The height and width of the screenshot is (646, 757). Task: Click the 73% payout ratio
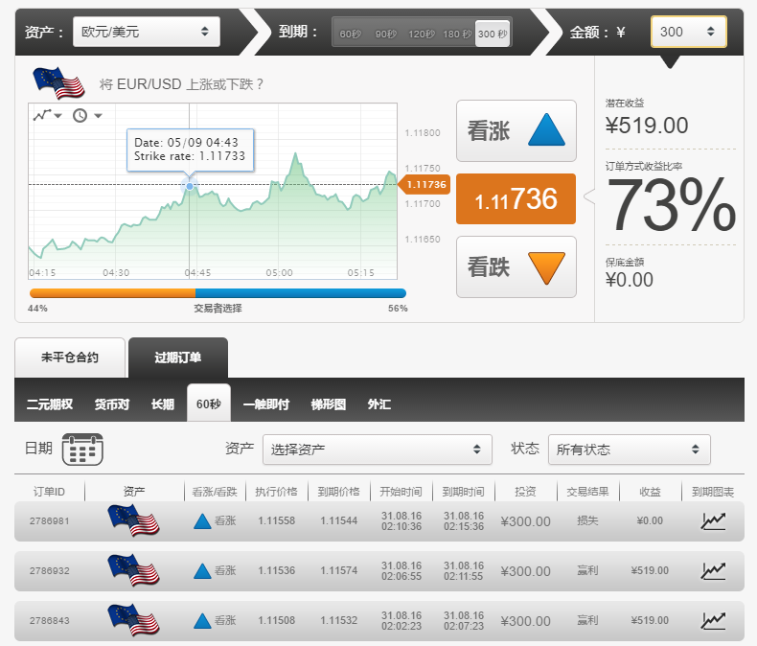[672, 205]
